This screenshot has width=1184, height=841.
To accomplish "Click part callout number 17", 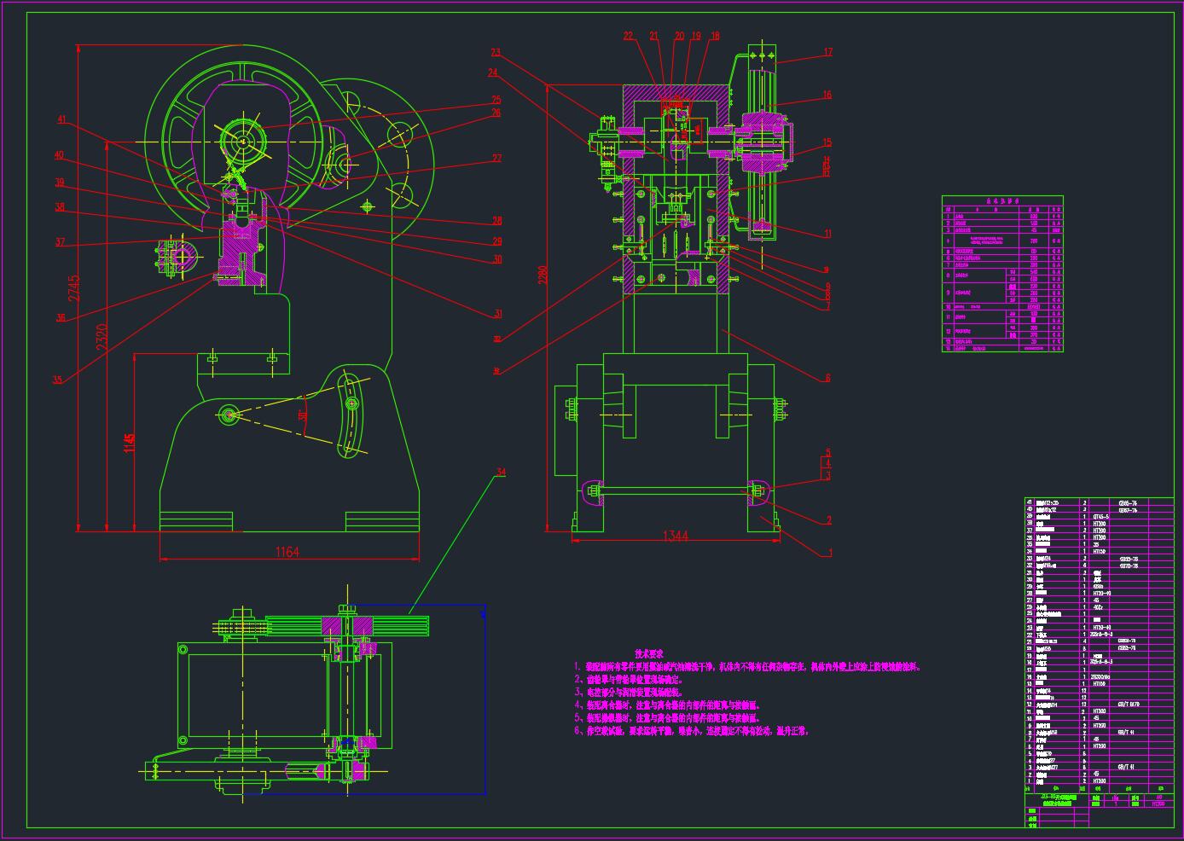I will pos(827,52).
